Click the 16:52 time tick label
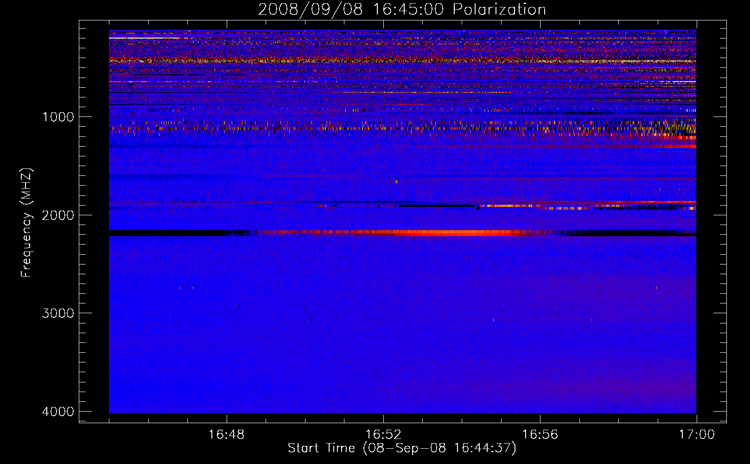 [x=383, y=435]
